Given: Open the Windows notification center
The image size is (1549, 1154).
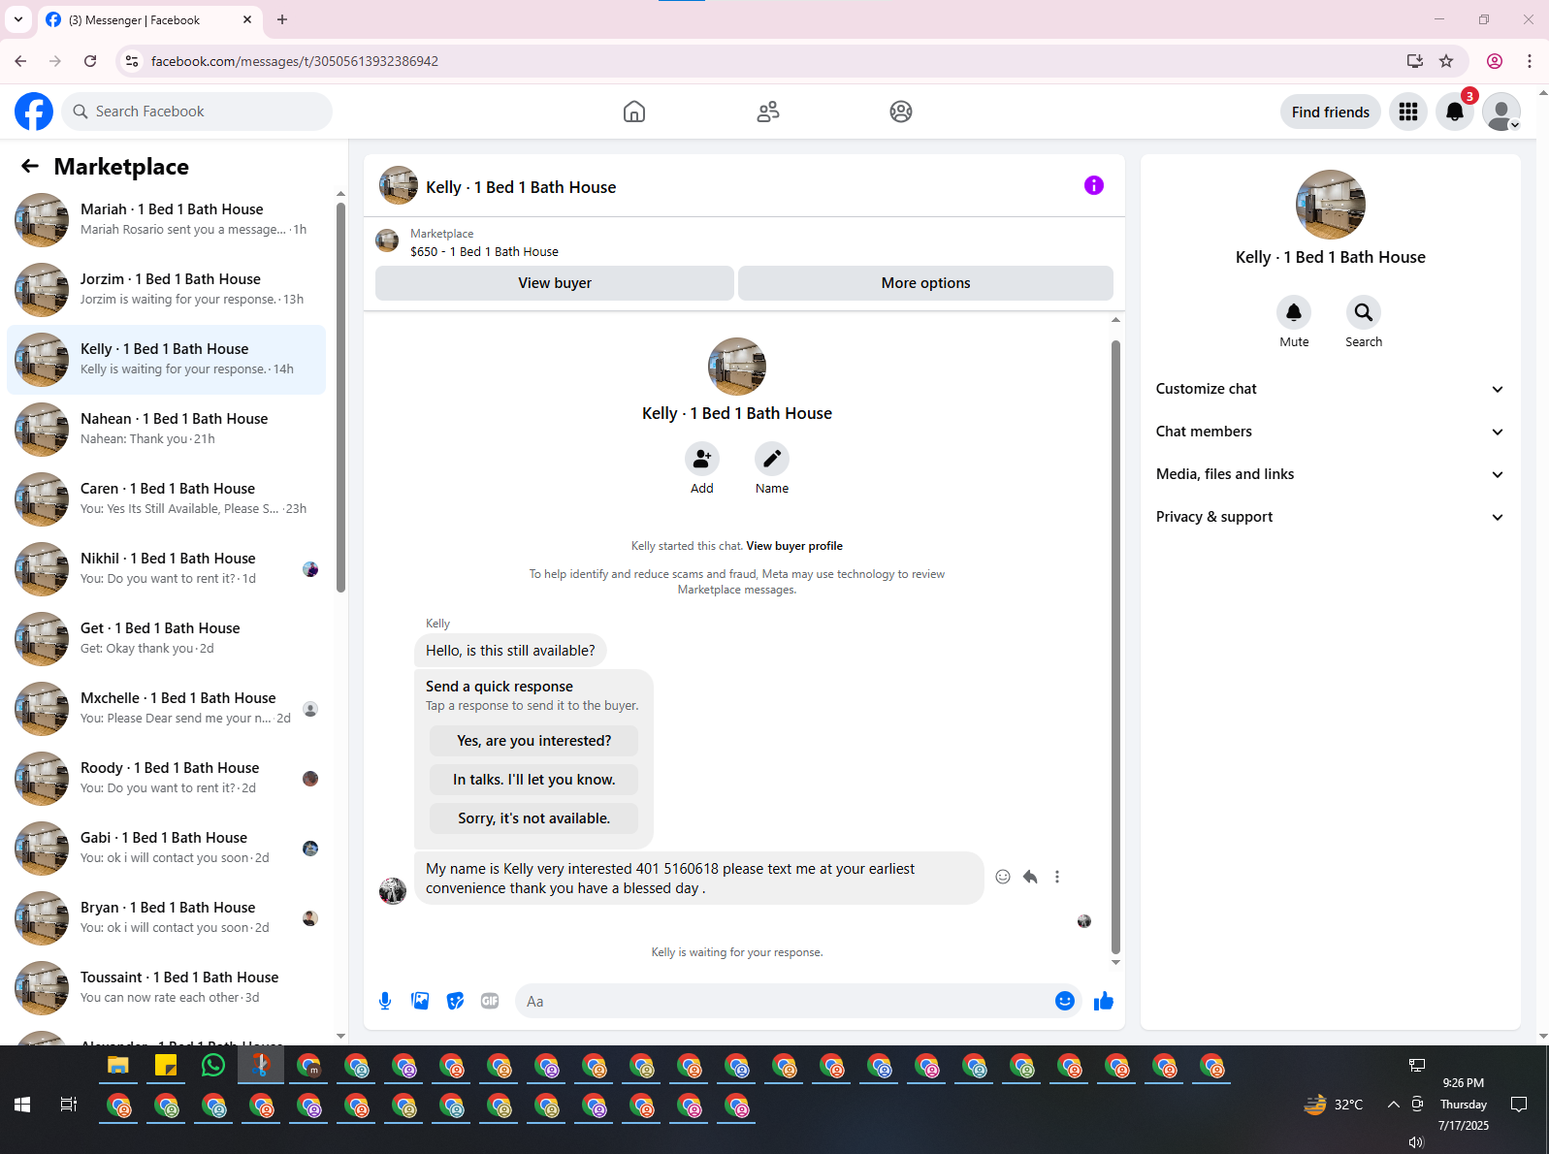Looking at the screenshot, I should pyautogui.click(x=1519, y=1105).
